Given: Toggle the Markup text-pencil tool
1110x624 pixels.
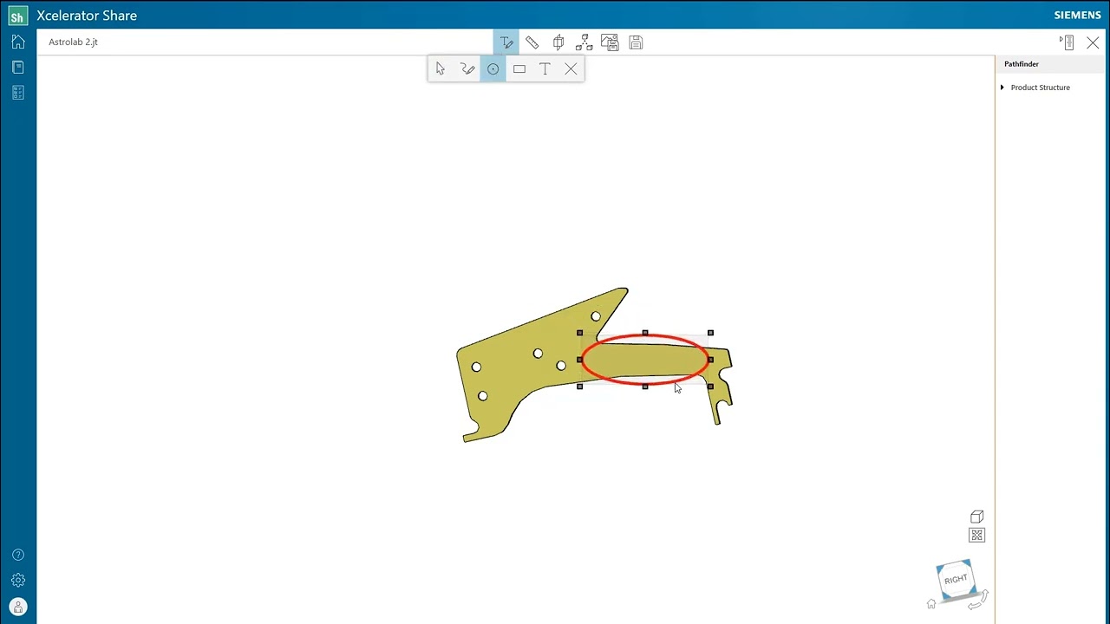Looking at the screenshot, I should (x=506, y=42).
